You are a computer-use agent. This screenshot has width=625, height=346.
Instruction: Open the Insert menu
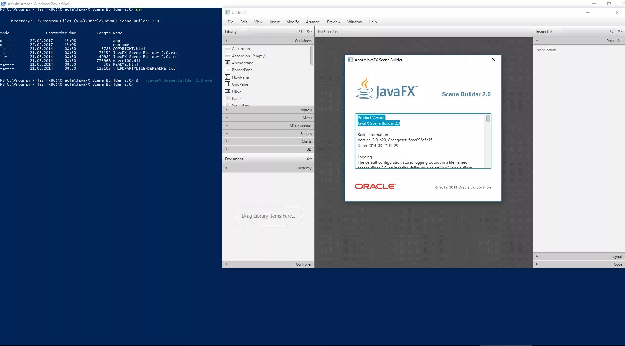(274, 22)
